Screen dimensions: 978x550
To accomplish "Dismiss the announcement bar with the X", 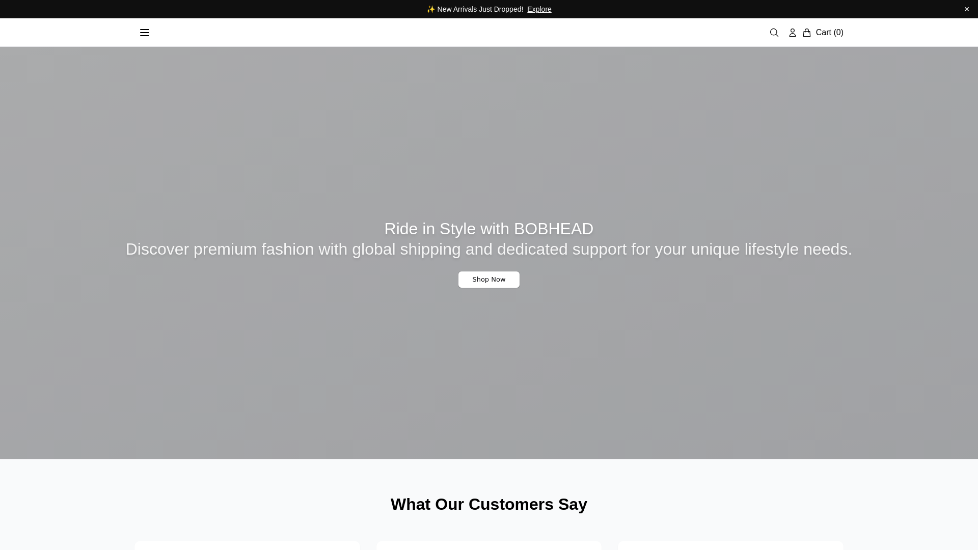I will click(x=967, y=9).
